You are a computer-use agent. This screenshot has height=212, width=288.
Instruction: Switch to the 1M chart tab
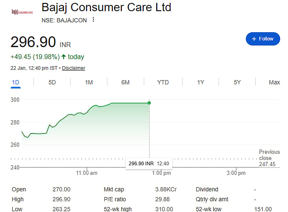[89, 82]
